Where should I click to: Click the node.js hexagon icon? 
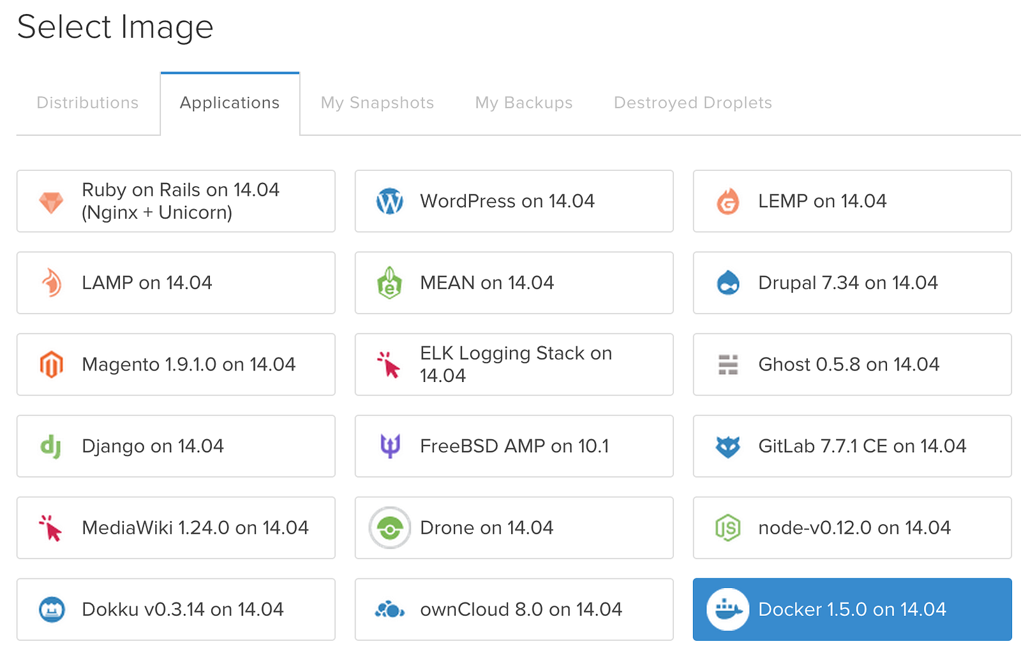(727, 528)
